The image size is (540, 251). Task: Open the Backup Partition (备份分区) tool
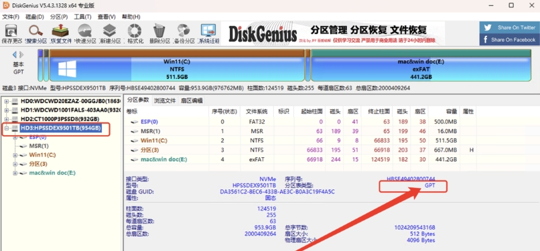[x=184, y=33]
